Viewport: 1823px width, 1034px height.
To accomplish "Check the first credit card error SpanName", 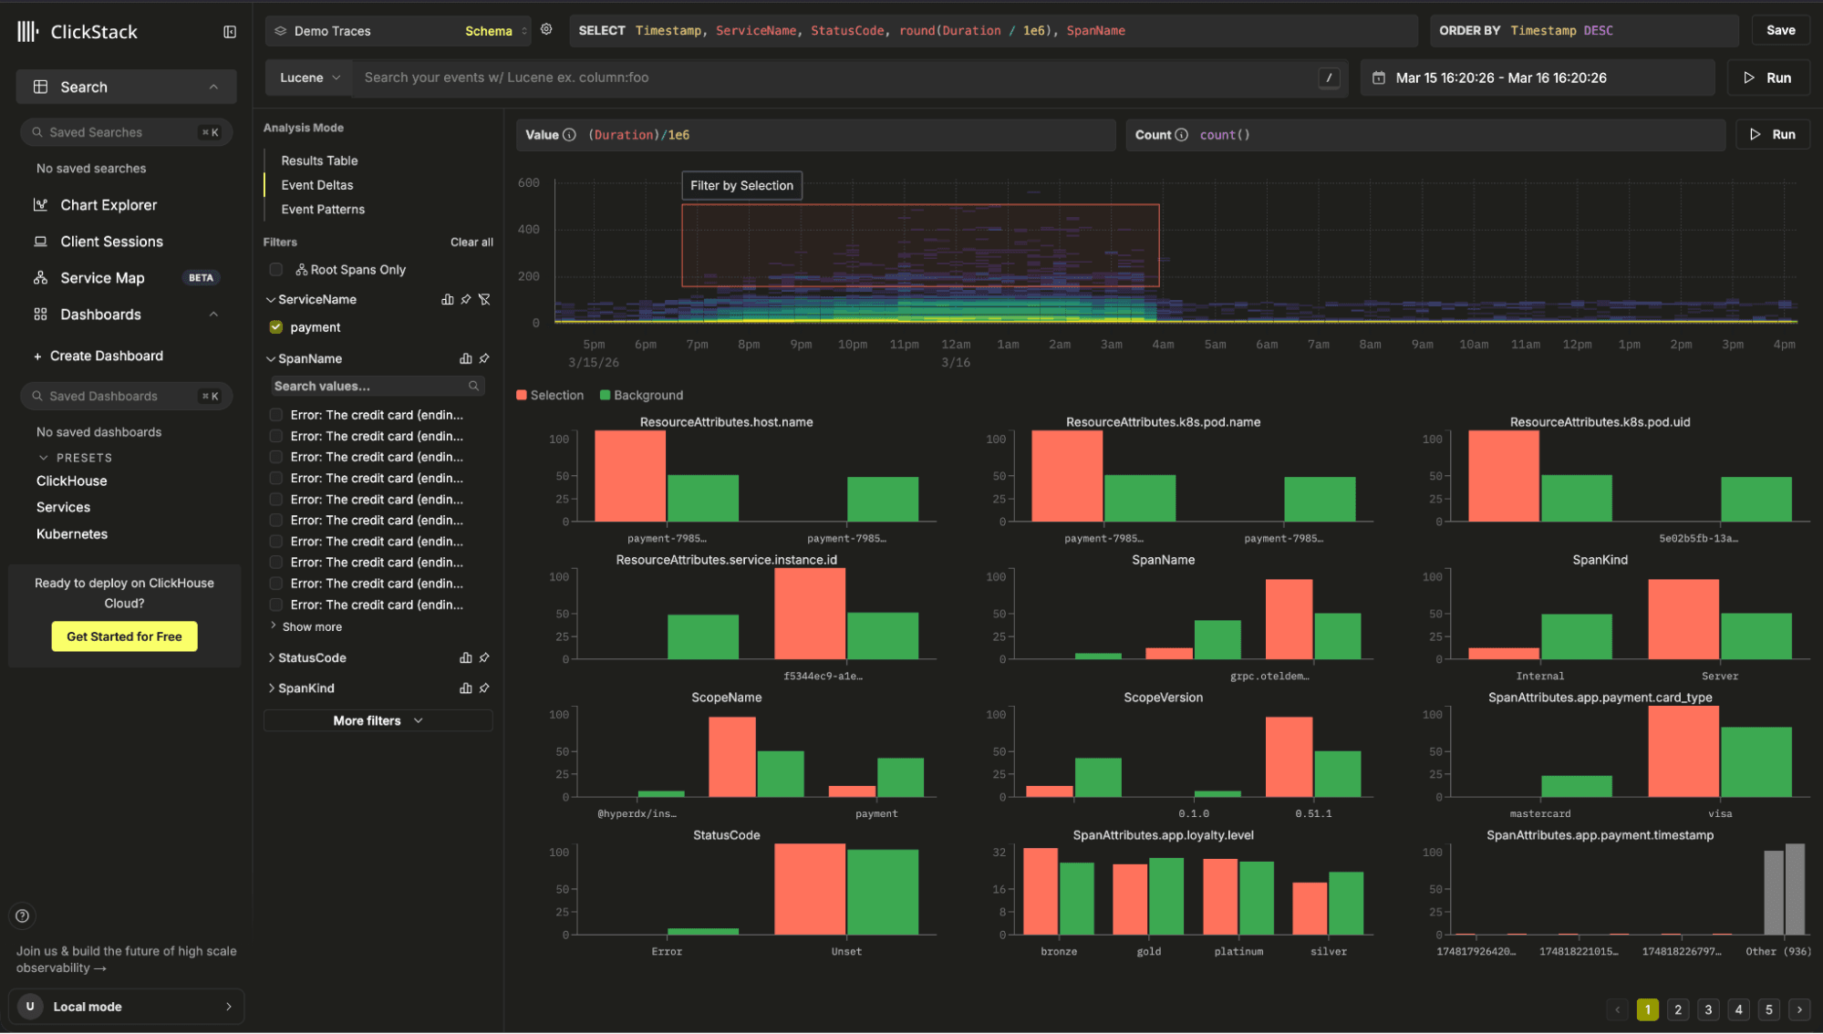I will [275, 415].
